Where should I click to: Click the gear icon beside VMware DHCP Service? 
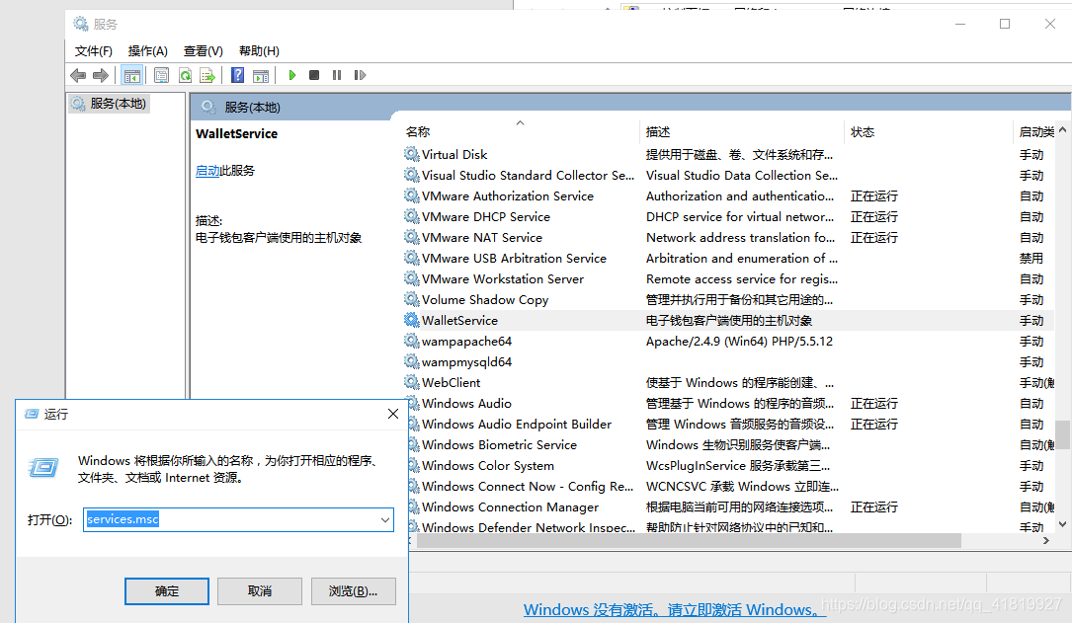(x=412, y=216)
